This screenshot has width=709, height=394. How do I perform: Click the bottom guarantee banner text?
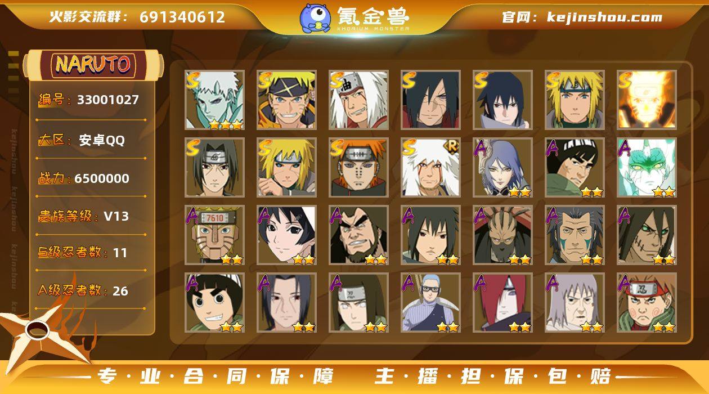tap(354, 376)
